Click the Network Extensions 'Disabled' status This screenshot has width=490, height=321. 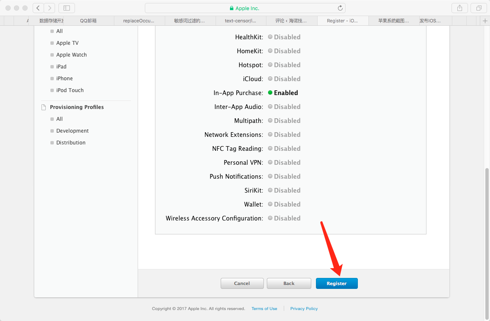pyautogui.click(x=284, y=135)
